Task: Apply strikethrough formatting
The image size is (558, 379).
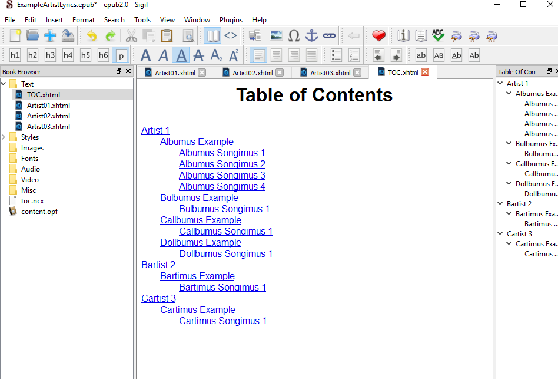Action: pos(198,55)
